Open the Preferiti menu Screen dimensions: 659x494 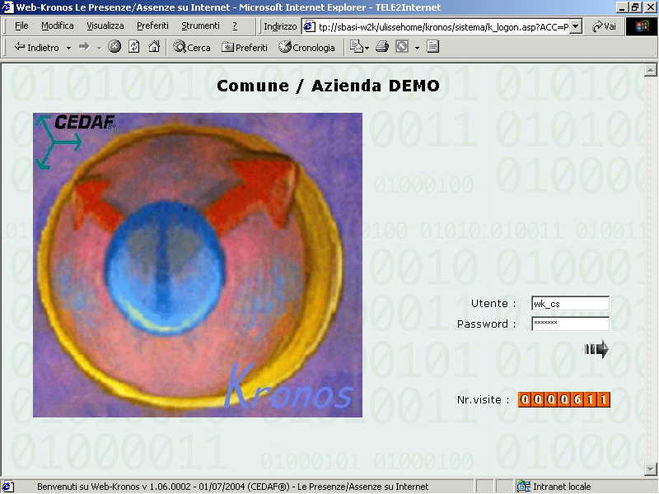152,26
